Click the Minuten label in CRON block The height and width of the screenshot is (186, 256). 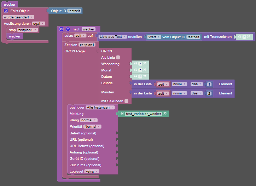click(107, 92)
